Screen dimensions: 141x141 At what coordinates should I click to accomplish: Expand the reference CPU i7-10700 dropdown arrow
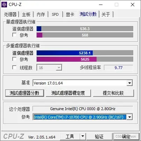tap(129, 117)
